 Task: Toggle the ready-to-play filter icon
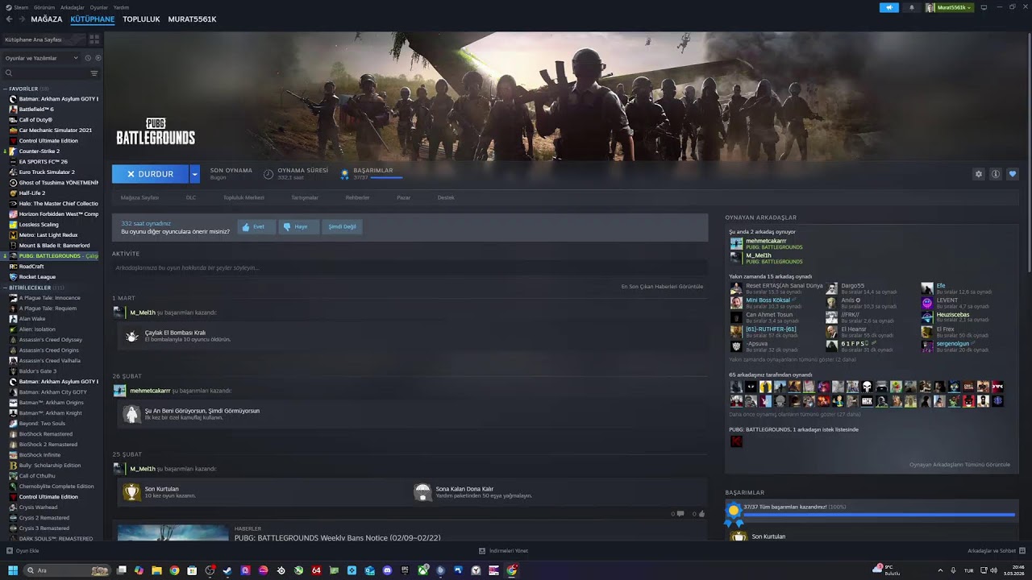coord(98,58)
